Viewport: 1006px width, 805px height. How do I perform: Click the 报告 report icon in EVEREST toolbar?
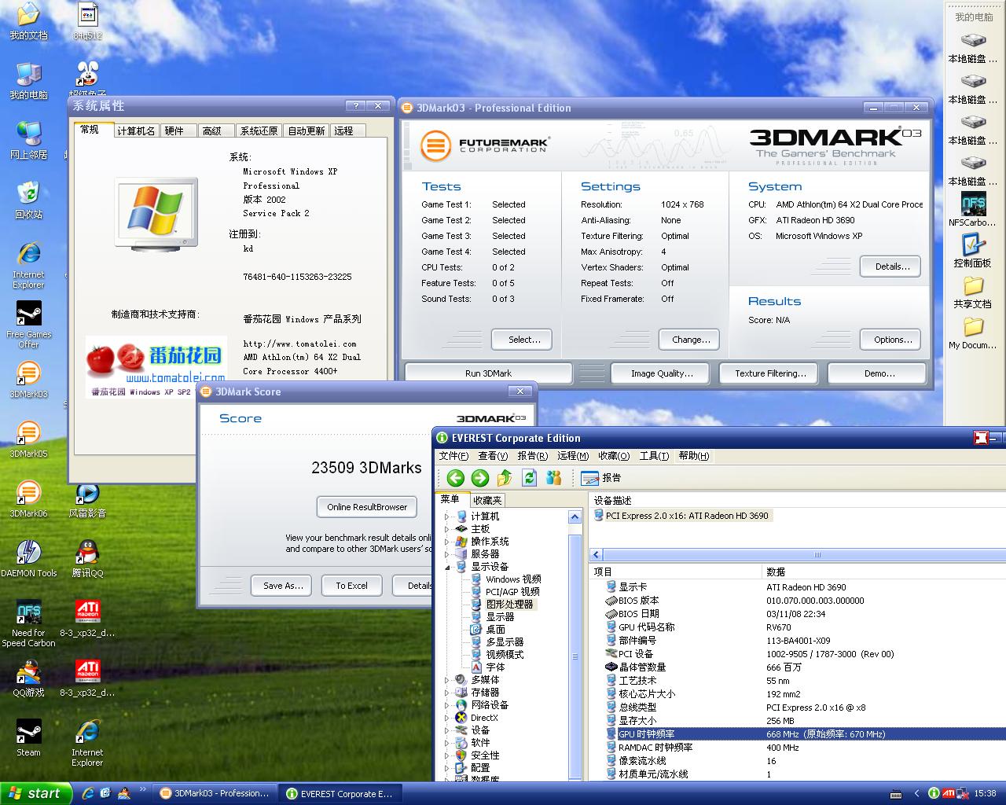tap(590, 478)
